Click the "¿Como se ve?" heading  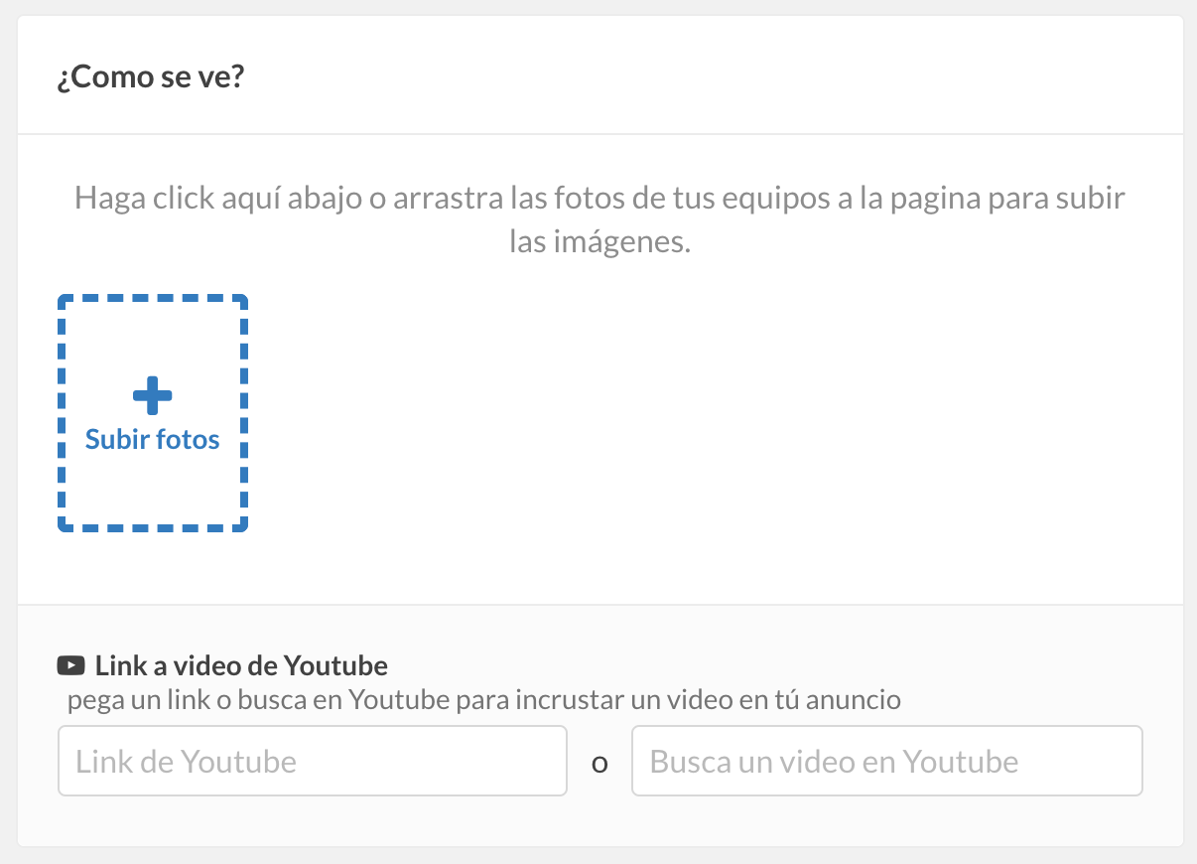click(x=151, y=77)
